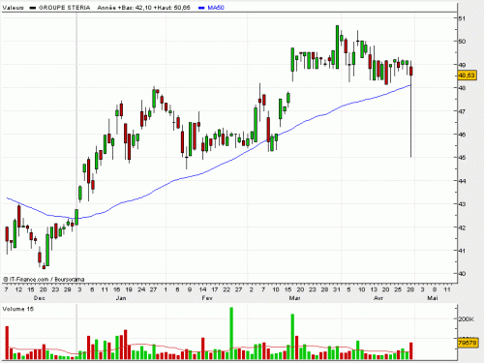This screenshot has width=484, height=363.
Task: Click the yellow 48,53 current price tag
Action: 467,76
